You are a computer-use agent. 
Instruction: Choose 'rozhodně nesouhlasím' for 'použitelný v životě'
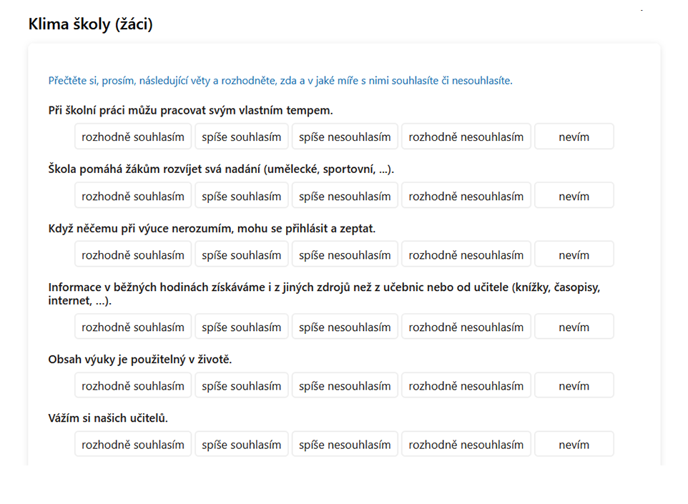[x=466, y=385]
